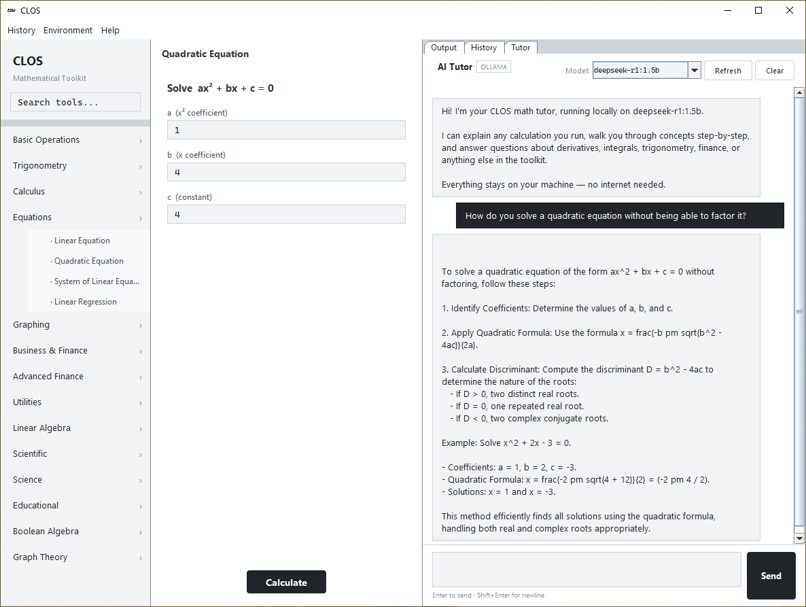Click the Calculate button
This screenshot has height=607, width=806.
(286, 582)
